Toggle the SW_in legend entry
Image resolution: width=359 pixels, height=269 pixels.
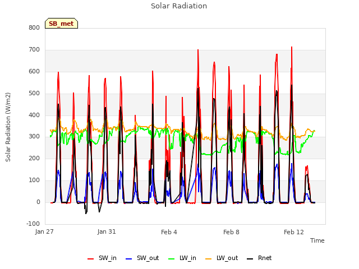[102, 258]
